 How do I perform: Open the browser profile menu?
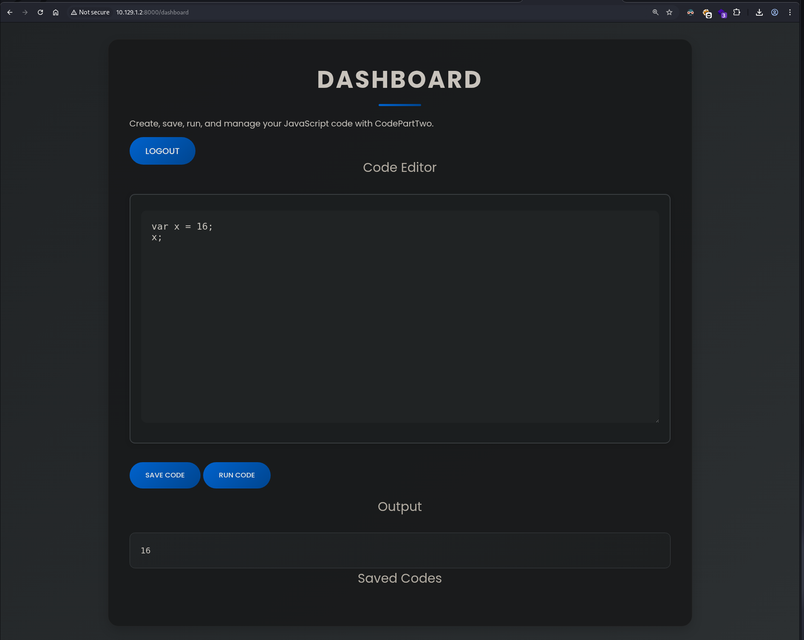775,12
